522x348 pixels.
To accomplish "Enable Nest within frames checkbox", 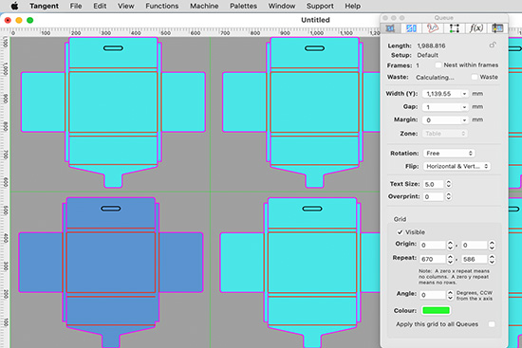I will pos(438,65).
